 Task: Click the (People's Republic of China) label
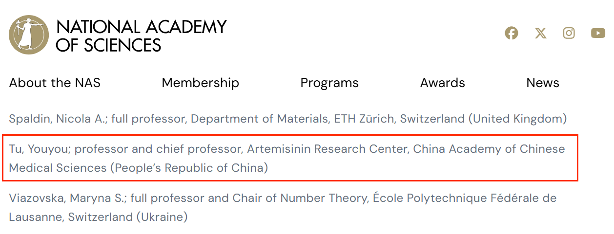coord(189,168)
